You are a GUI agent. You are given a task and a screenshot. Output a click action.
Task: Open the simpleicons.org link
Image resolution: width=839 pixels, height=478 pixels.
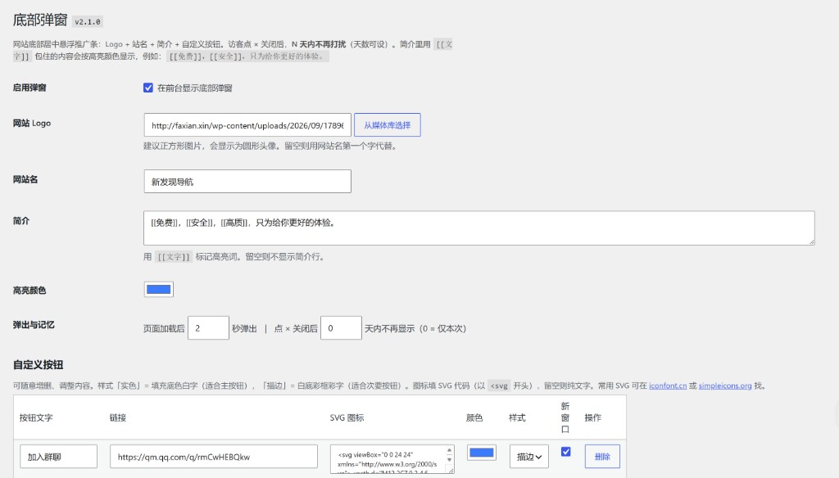(725, 386)
